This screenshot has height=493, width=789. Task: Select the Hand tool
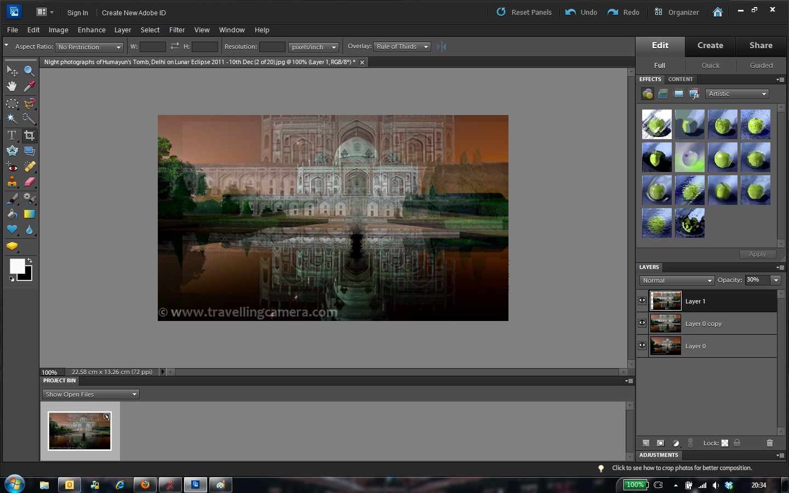click(x=12, y=86)
